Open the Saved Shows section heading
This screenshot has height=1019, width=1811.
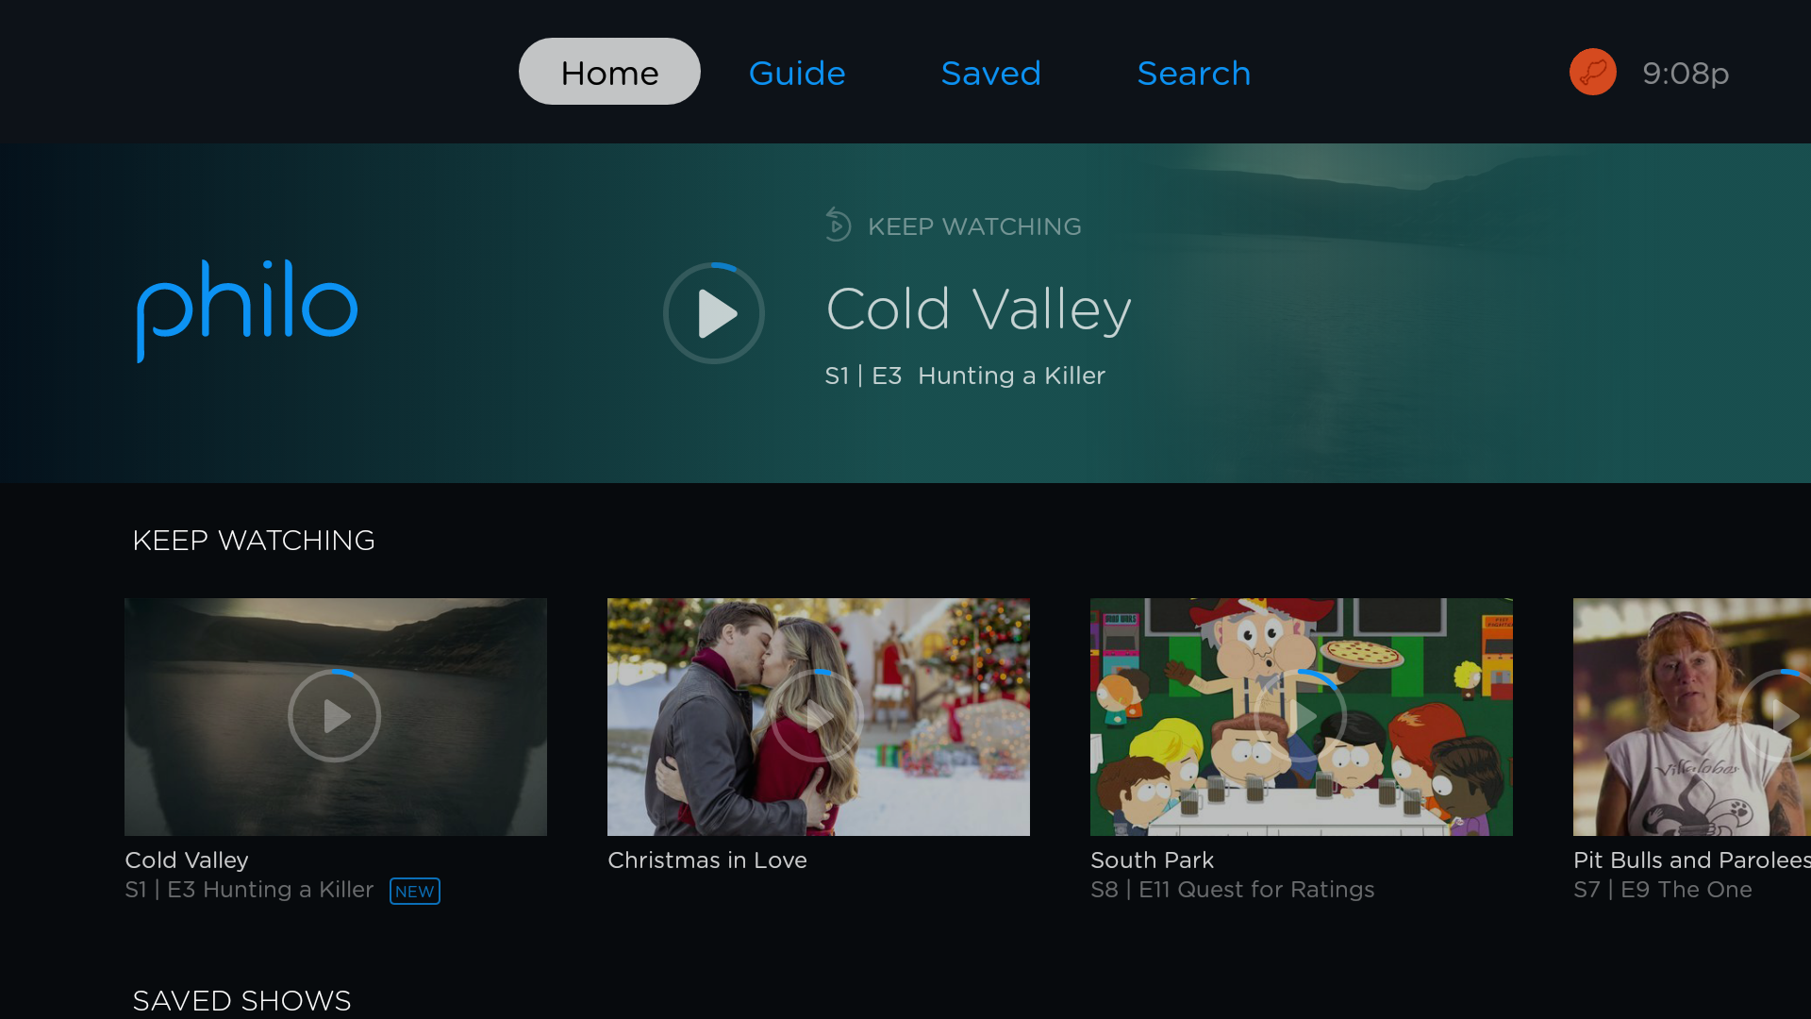coord(241,1000)
